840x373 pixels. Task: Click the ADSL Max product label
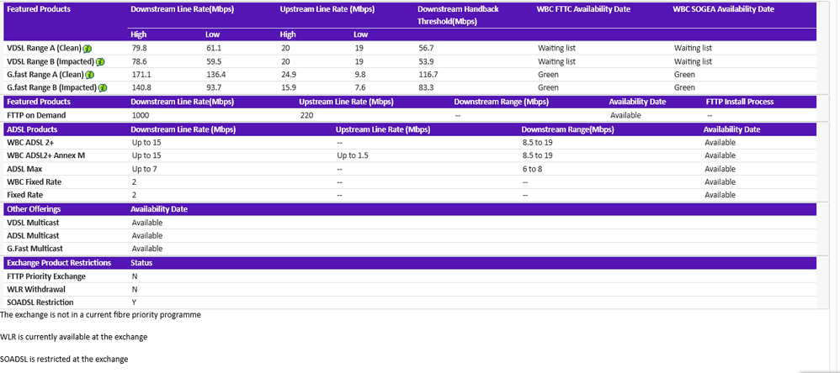(24, 169)
